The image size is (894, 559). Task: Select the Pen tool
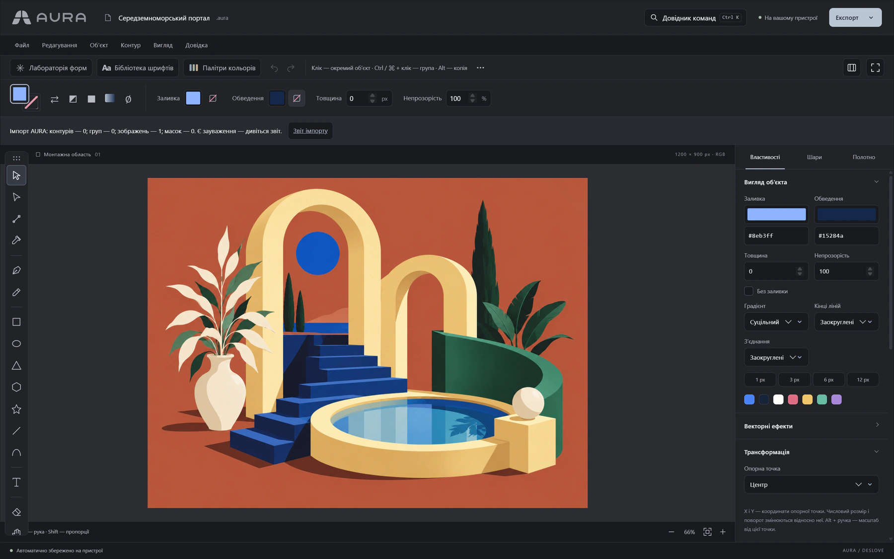click(x=16, y=270)
